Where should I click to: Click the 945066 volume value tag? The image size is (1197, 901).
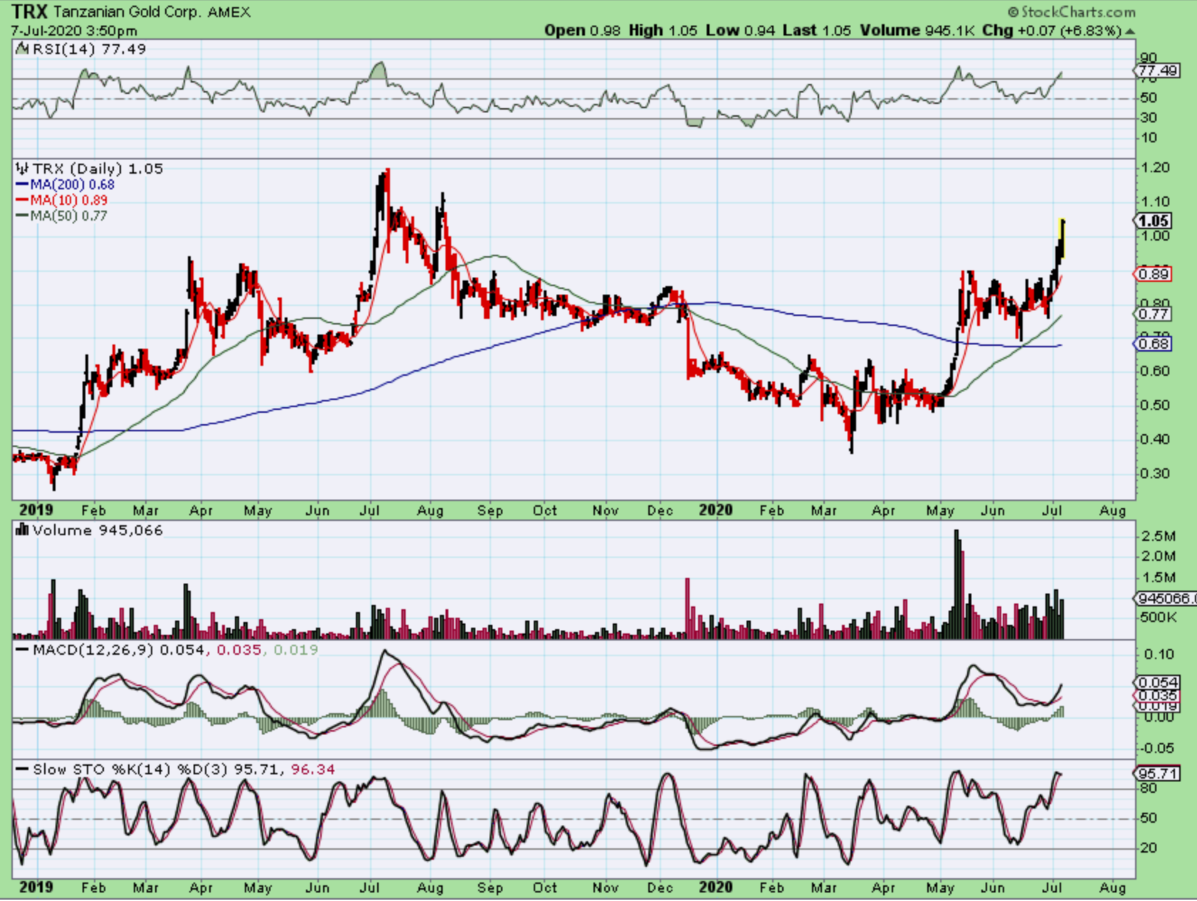pos(1165,599)
